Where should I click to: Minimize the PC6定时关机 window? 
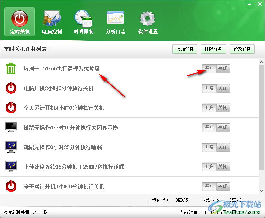(x=250, y=4)
